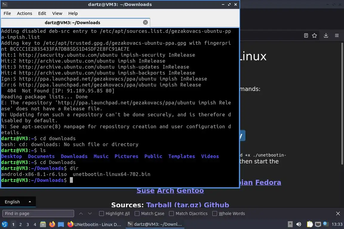Switch to workspace 4
Image resolution: width=344 pixels, height=229 pixels.
[35, 225]
